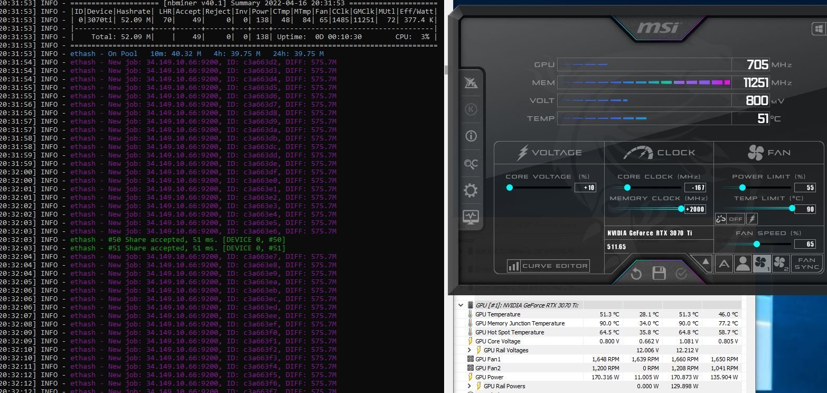
Task: Click the K-Boost sidebar icon
Action: click(471, 109)
